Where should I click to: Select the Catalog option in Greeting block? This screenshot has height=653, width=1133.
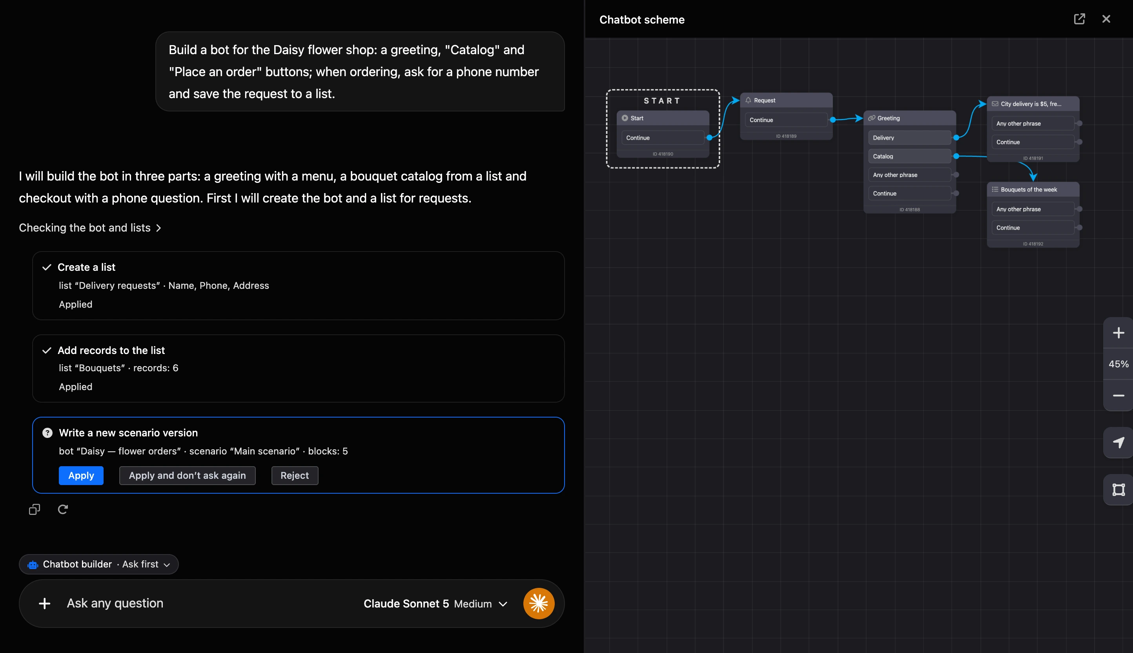tap(909, 156)
